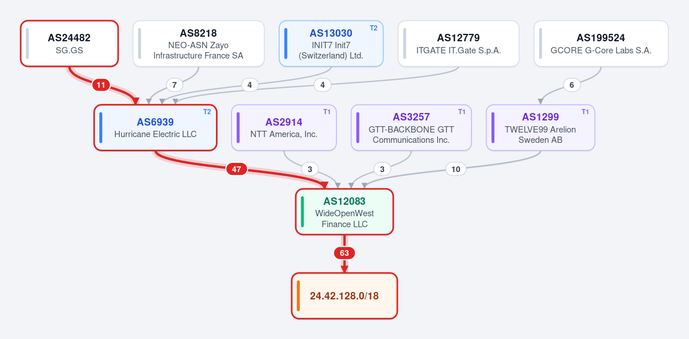
Task: Select the AS12779 ITGATE node
Action: pyautogui.click(x=459, y=44)
